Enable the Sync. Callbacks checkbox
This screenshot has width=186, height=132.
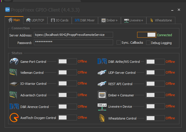coord(119,43)
